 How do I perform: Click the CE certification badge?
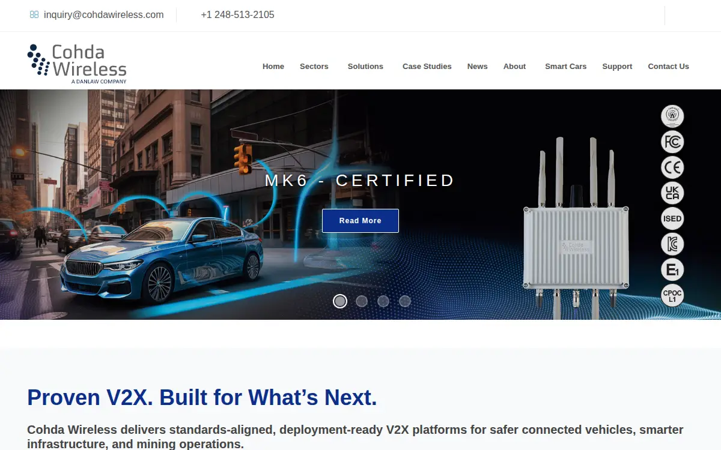coord(672,167)
